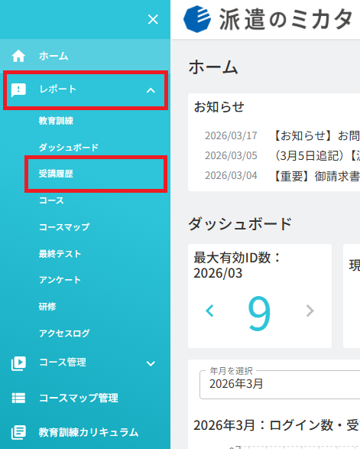Open 受講履歴 report page
360x449 pixels.
pyautogui.click(x=56, y=174)
